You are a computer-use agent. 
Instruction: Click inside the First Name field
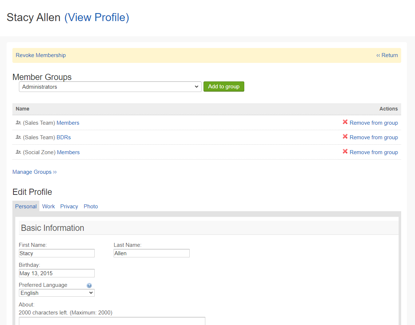(56, 253)
